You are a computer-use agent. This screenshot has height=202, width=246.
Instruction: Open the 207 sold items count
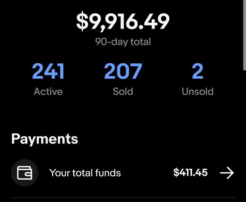pyautogui.click(x=123, y=71)
